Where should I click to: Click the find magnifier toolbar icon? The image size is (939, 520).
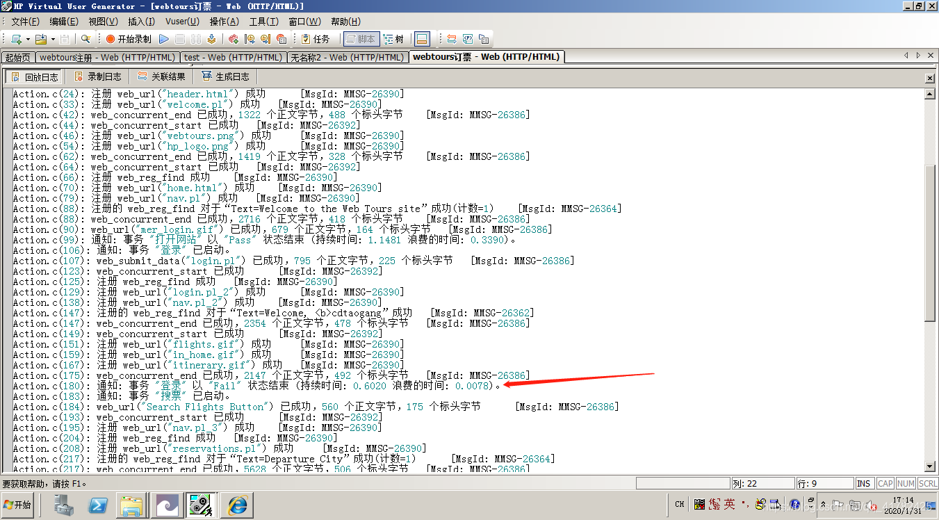pyautogui.click(x=86, y=39)
